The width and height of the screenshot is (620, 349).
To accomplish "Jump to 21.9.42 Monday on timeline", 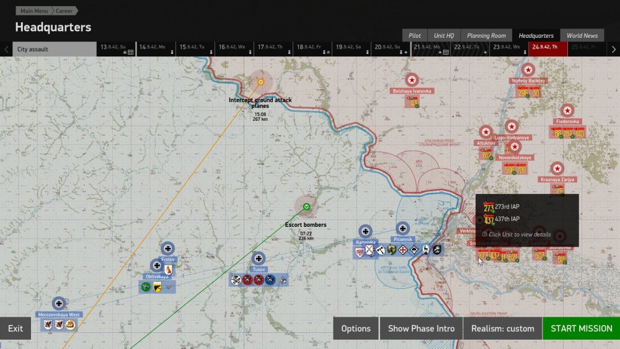I will 430,49.
